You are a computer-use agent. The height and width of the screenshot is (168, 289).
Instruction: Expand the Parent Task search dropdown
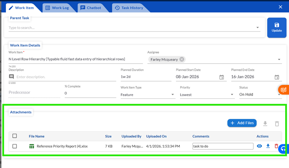click(x=257, y=28)
